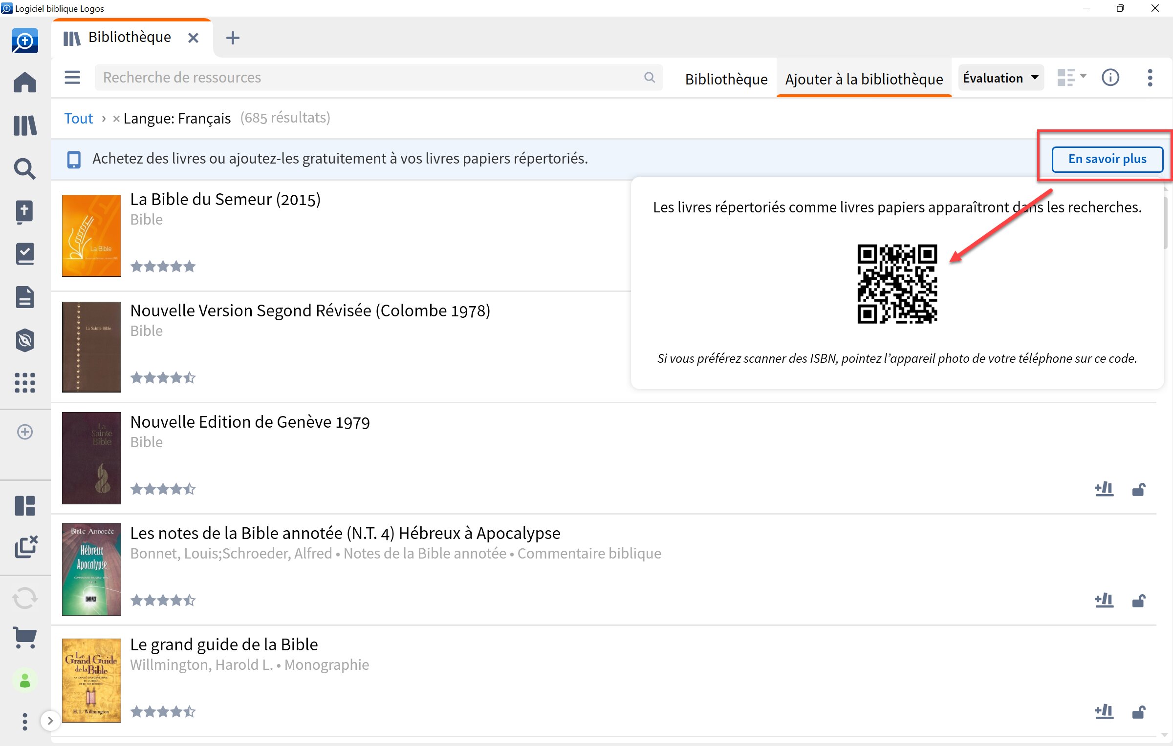Click the QR code for scanning ISBNs
The height and width of the screenshot is (746, 1173).
coord(897,284)
